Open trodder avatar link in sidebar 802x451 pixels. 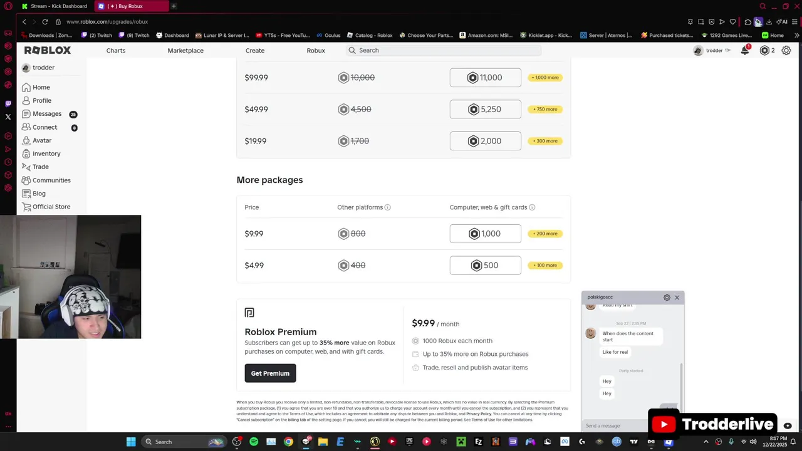[38, 68]
